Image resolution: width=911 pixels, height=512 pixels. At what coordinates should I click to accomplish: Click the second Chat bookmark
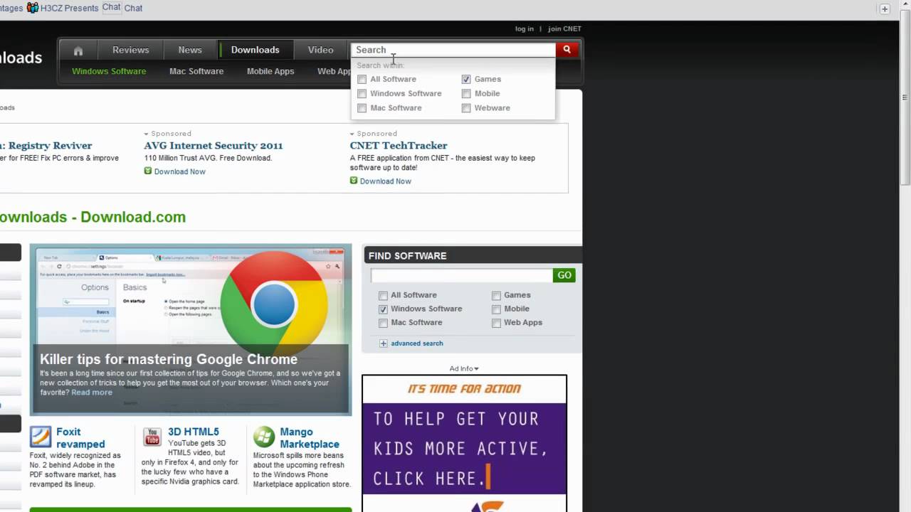(133, 9)
